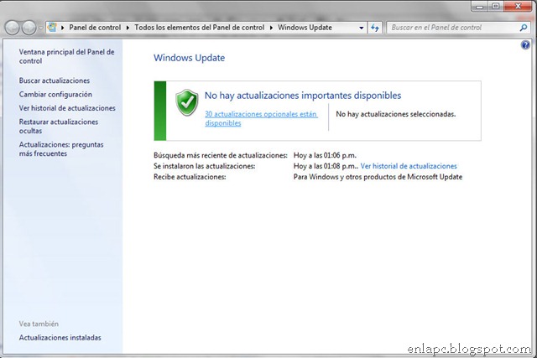The height and width of the screenshot is (358, 537).
Task: Open Actualizaciones: preguntas más frecuentes
Action: pyautogui.click(x=61, y=149)
